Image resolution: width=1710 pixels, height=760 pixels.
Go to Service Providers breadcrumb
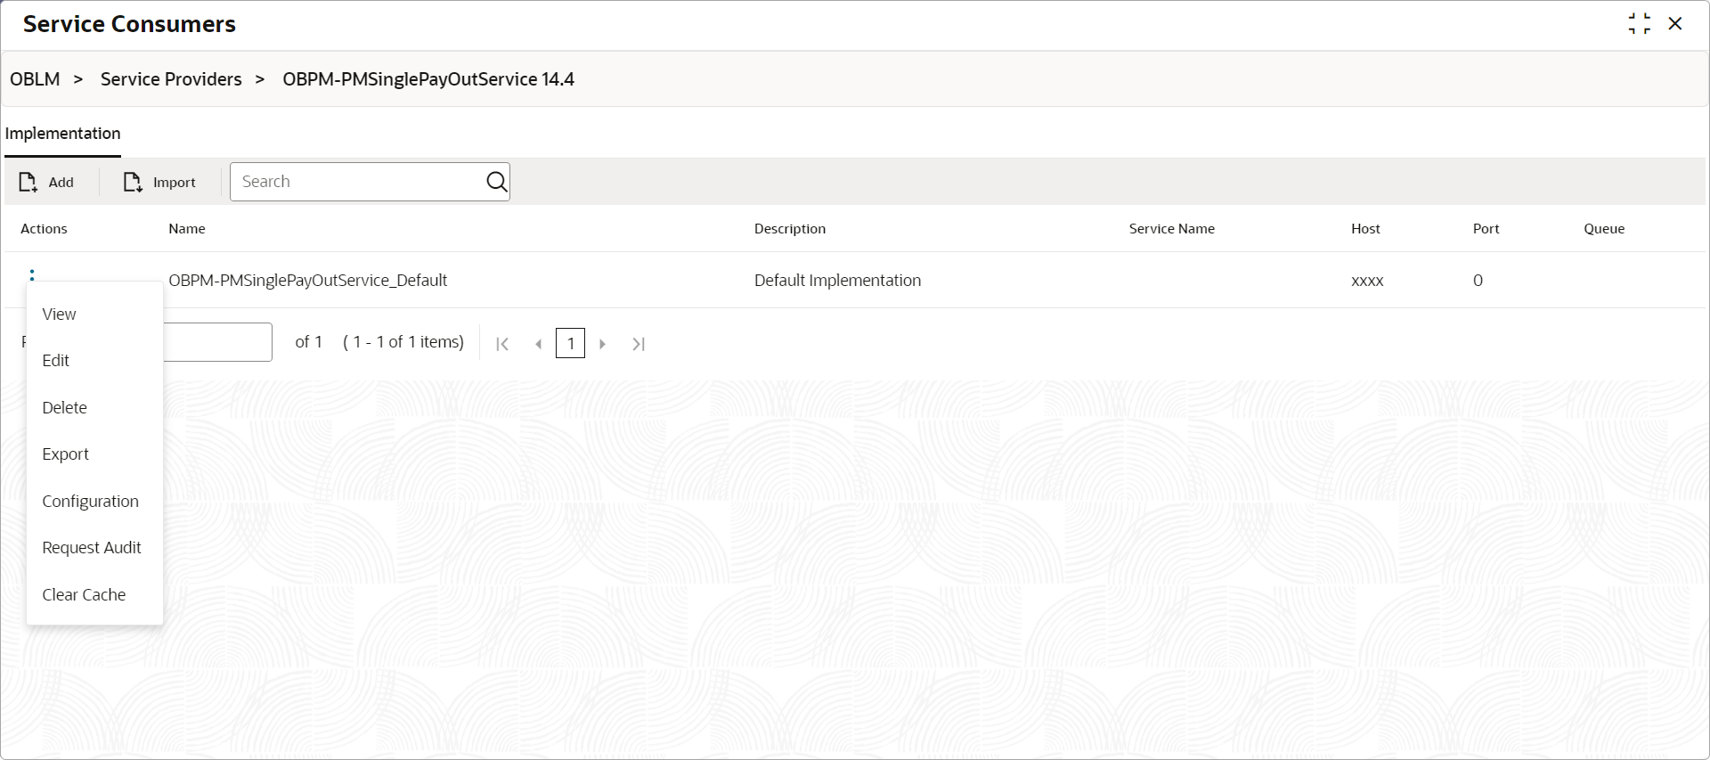(x=171, y=79)
